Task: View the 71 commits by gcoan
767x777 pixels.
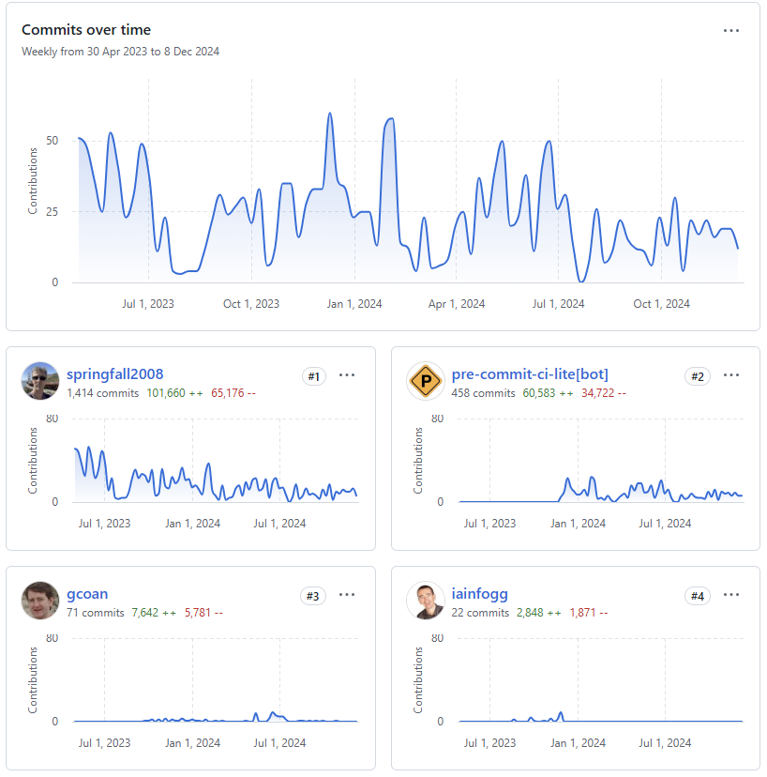Action: (x=96, y=613)
